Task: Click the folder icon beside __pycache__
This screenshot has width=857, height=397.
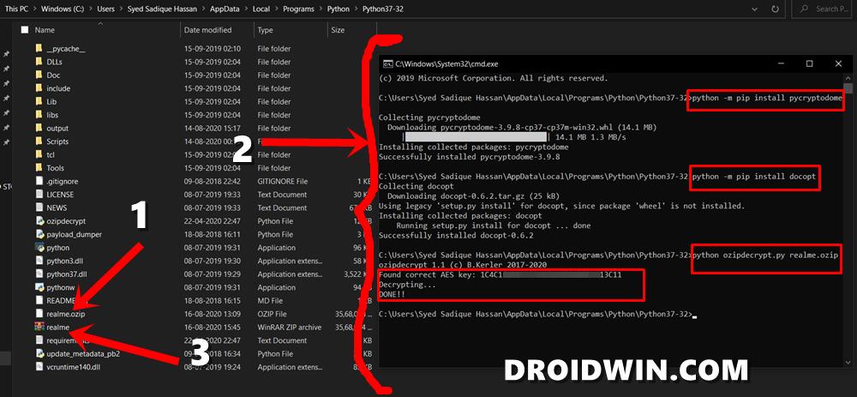Action: click(39, 48)
